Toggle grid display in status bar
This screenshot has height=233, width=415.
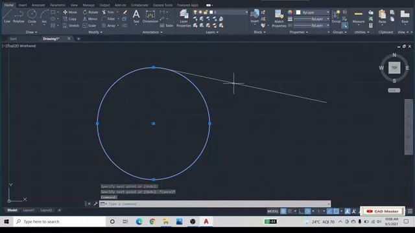coord(283,211)
